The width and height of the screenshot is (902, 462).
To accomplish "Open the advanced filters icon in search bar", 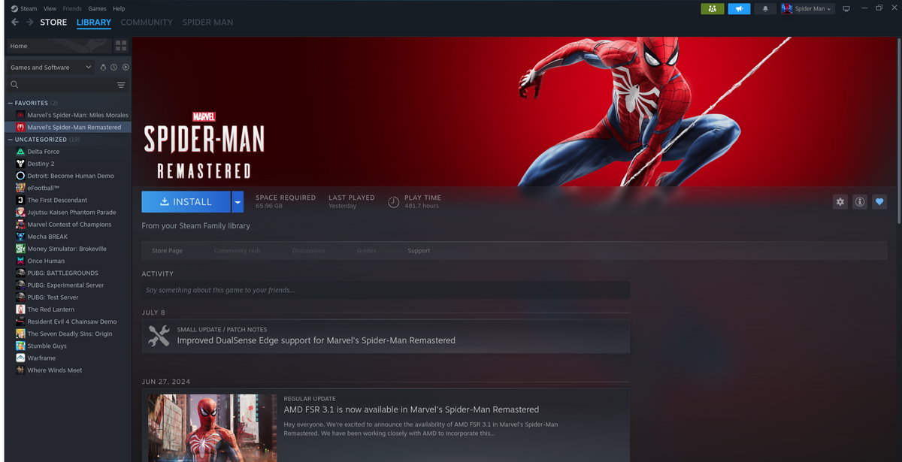I will click(x=121, y=85).
